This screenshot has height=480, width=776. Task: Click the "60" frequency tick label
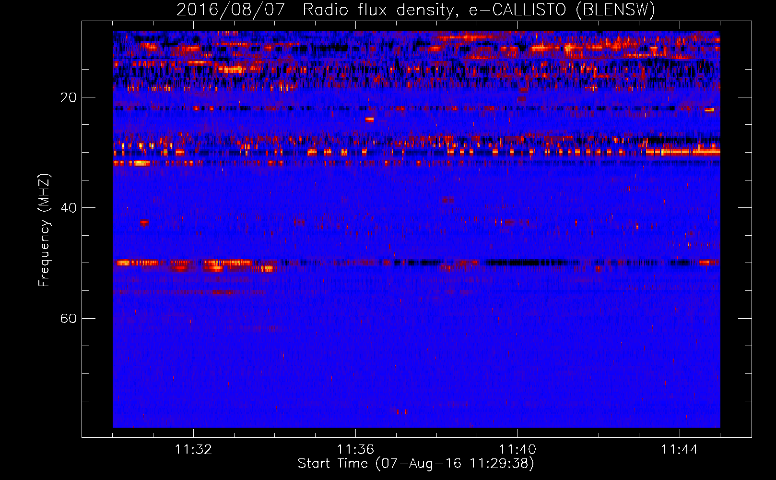[x=69, y=319]
